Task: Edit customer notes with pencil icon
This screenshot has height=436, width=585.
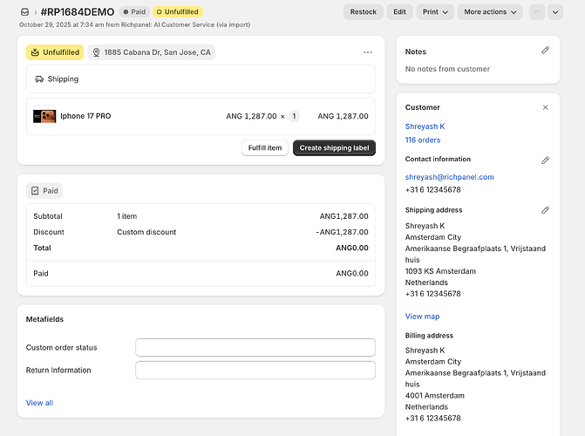Action: pos(546,51)
